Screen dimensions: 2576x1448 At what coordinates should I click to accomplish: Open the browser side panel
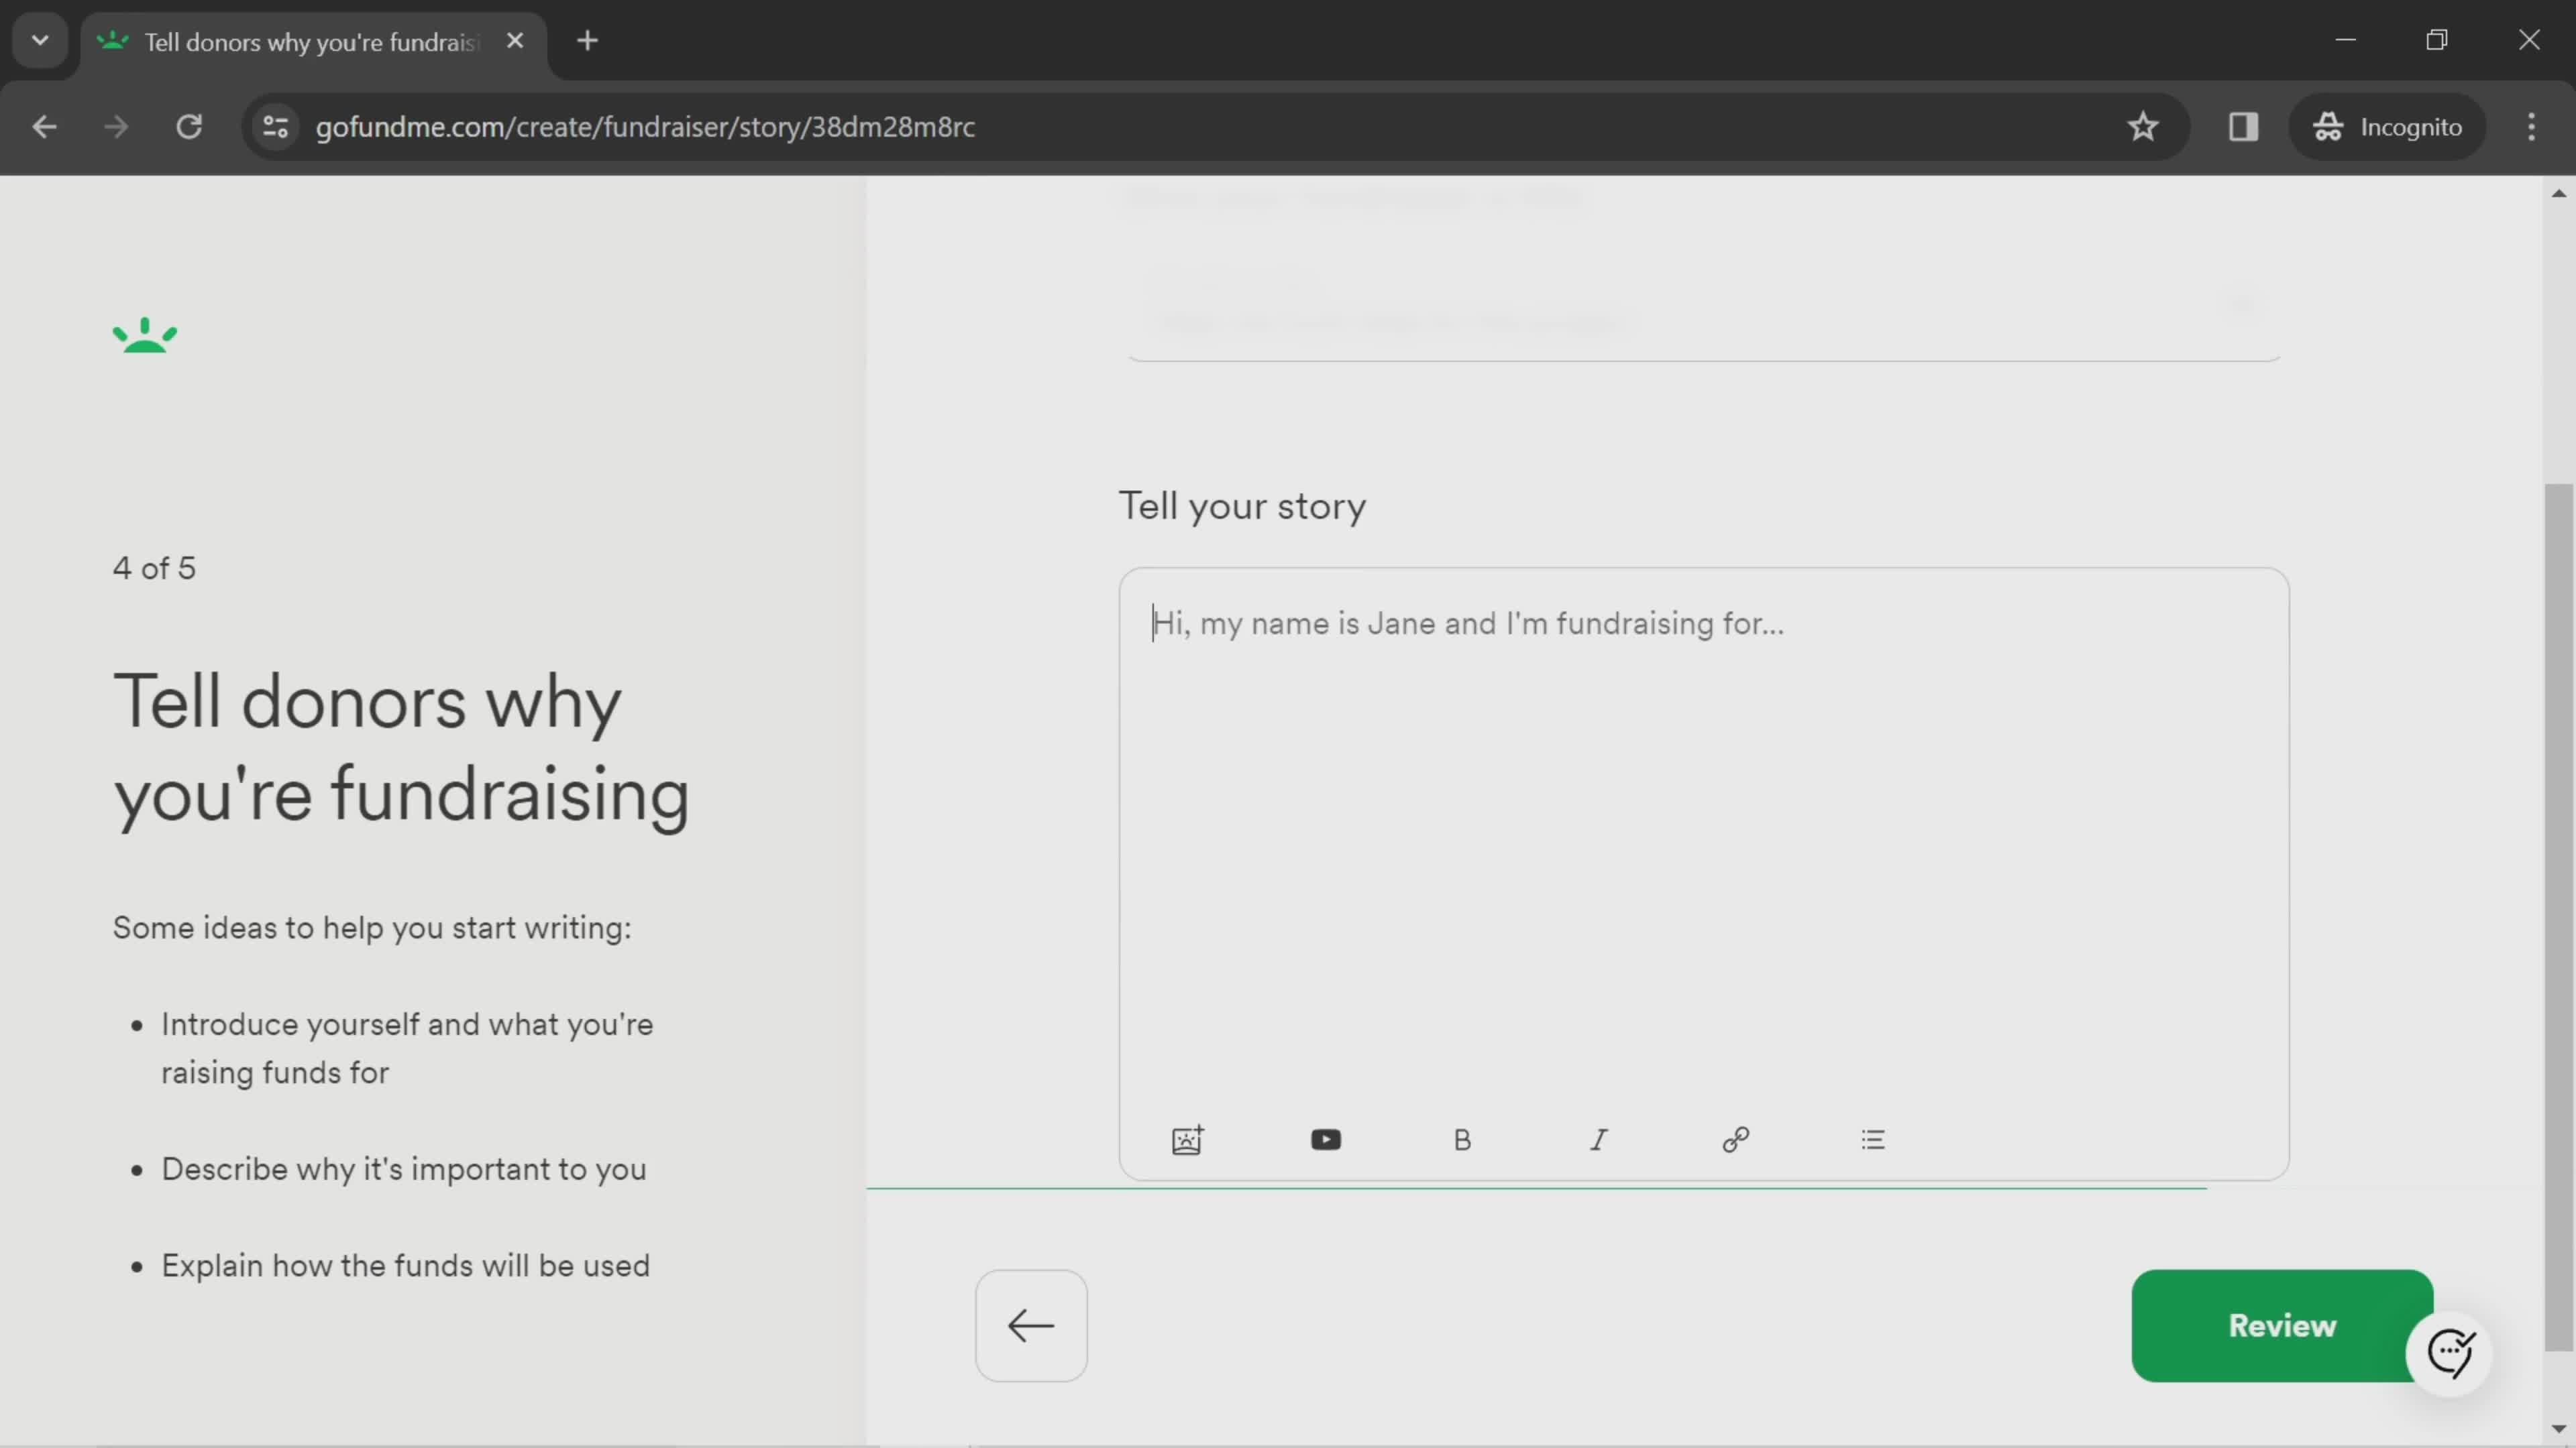point(2243,127)
